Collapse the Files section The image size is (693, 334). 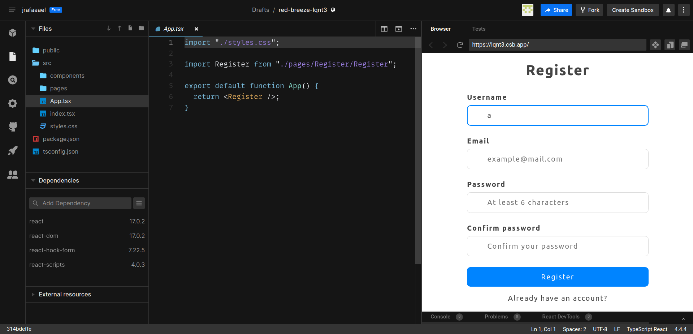click(33, 29)
